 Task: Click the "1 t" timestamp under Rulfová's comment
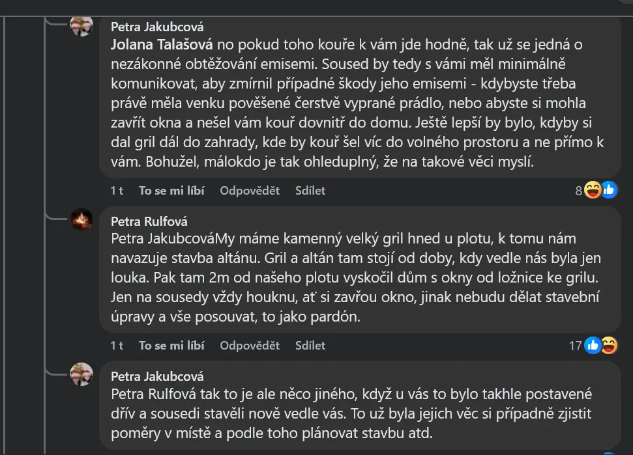click(x=117, y=345)
